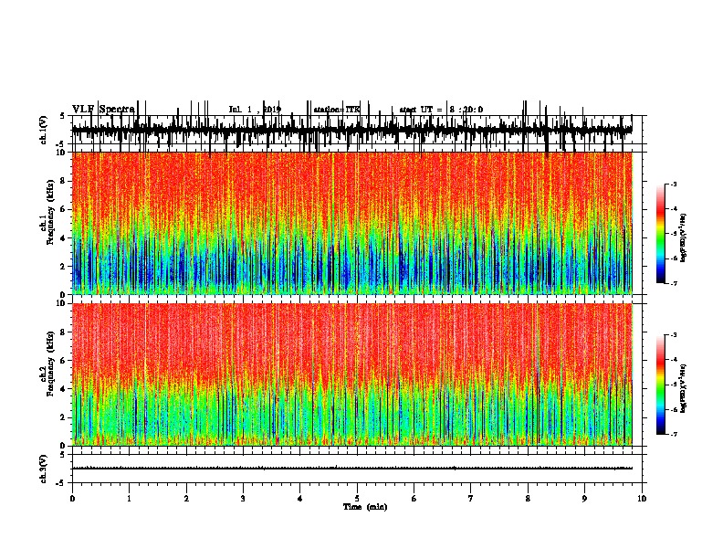
Task: Click the ch.2 frequency axis "6" tick label
Action: pyautogui.click(x=64, y=361)
